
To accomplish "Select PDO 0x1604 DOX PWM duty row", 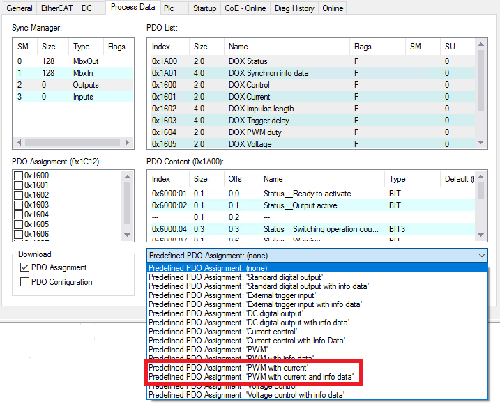I will pyautogui.click(x=312, y=132).
